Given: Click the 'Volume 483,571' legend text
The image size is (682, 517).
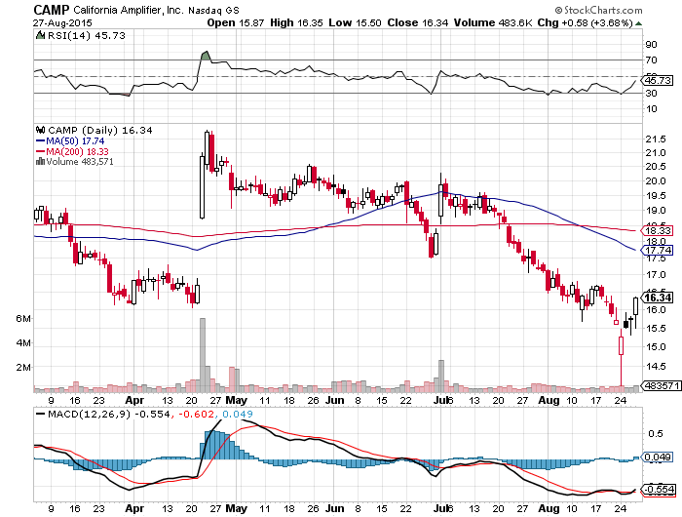Looking at the screenshot, I should coord(80,162).
